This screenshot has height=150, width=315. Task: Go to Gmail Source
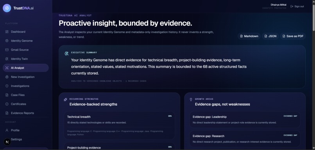coord(26,50)
